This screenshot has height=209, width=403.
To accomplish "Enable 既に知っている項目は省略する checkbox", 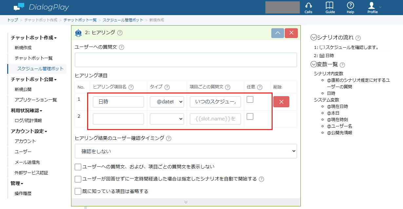I will 78,191.
